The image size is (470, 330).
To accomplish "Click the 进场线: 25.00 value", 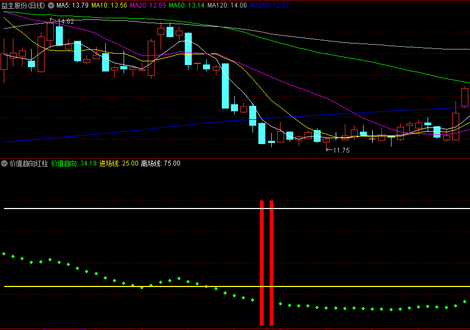I will coord(119,163).
